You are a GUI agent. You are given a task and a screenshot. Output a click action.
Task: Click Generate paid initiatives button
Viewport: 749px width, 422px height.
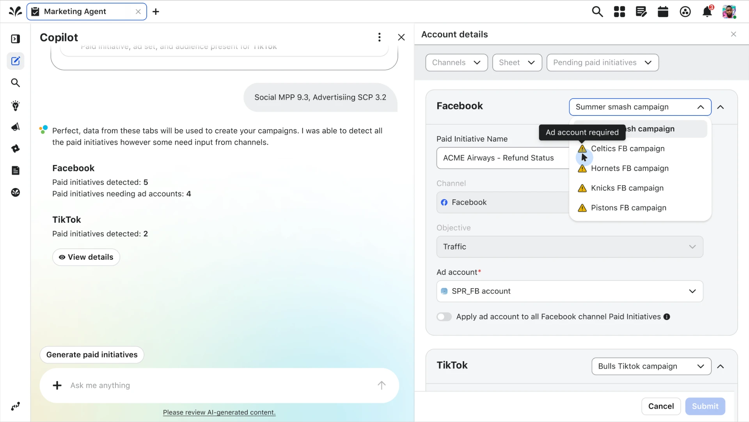92,355
